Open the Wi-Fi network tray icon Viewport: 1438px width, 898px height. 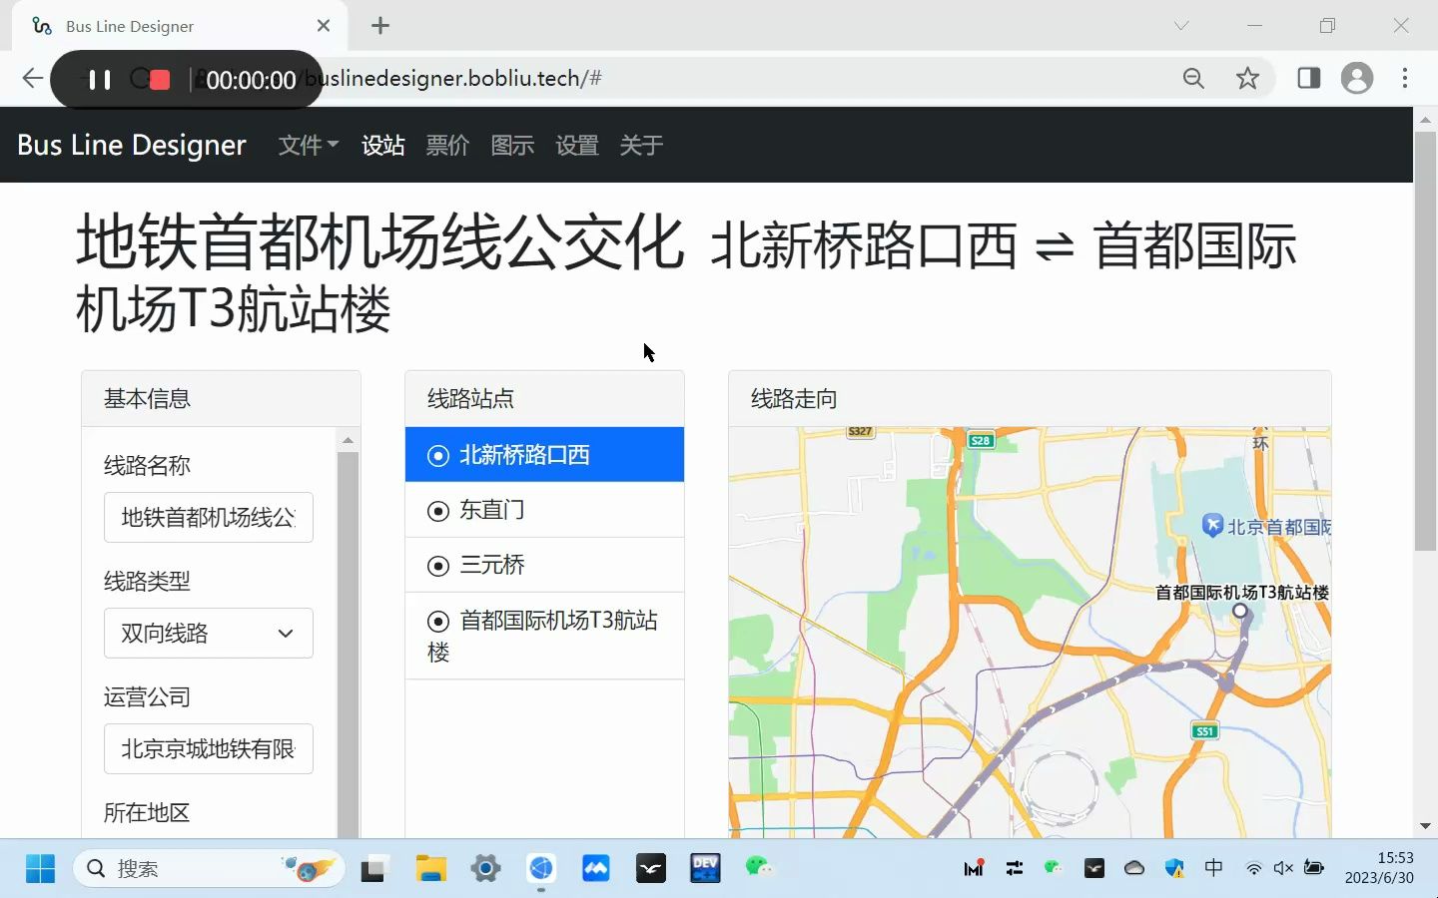1254,868
